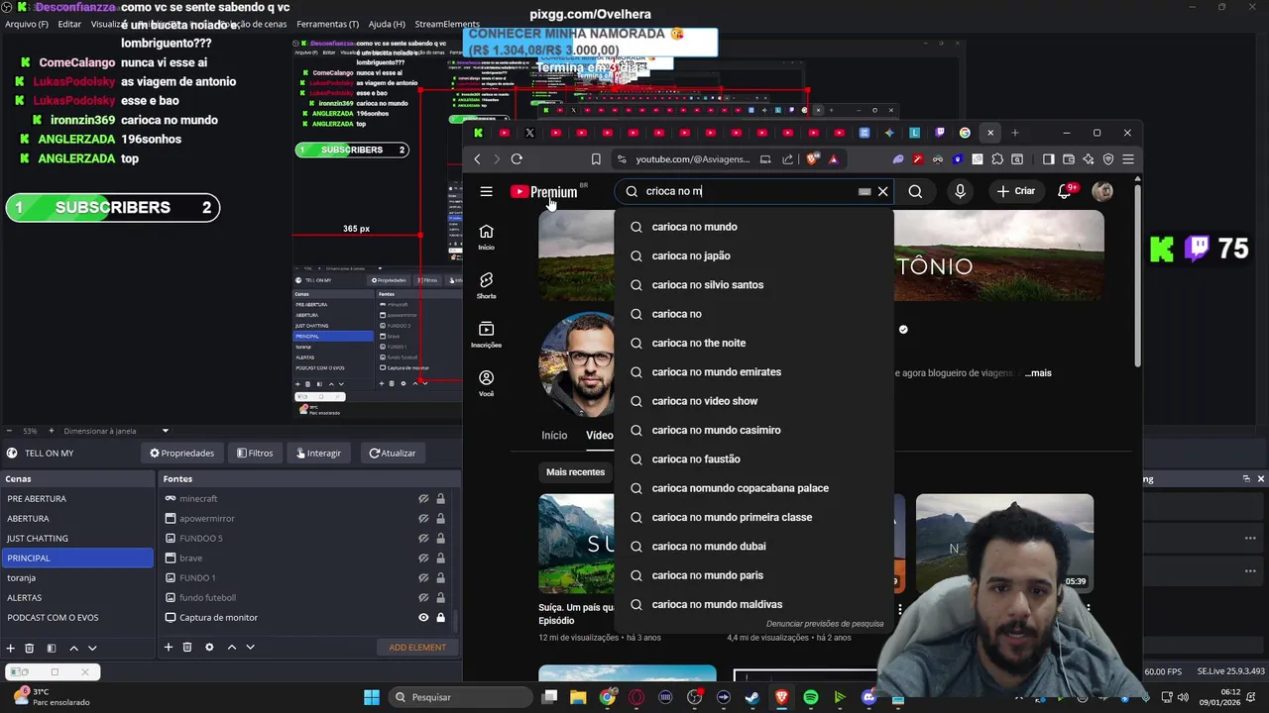The height and width of the screenshot is (713, 1269).
Task: Open Ajuda (H) menu in OBS
Action: [x=387, y=24]
